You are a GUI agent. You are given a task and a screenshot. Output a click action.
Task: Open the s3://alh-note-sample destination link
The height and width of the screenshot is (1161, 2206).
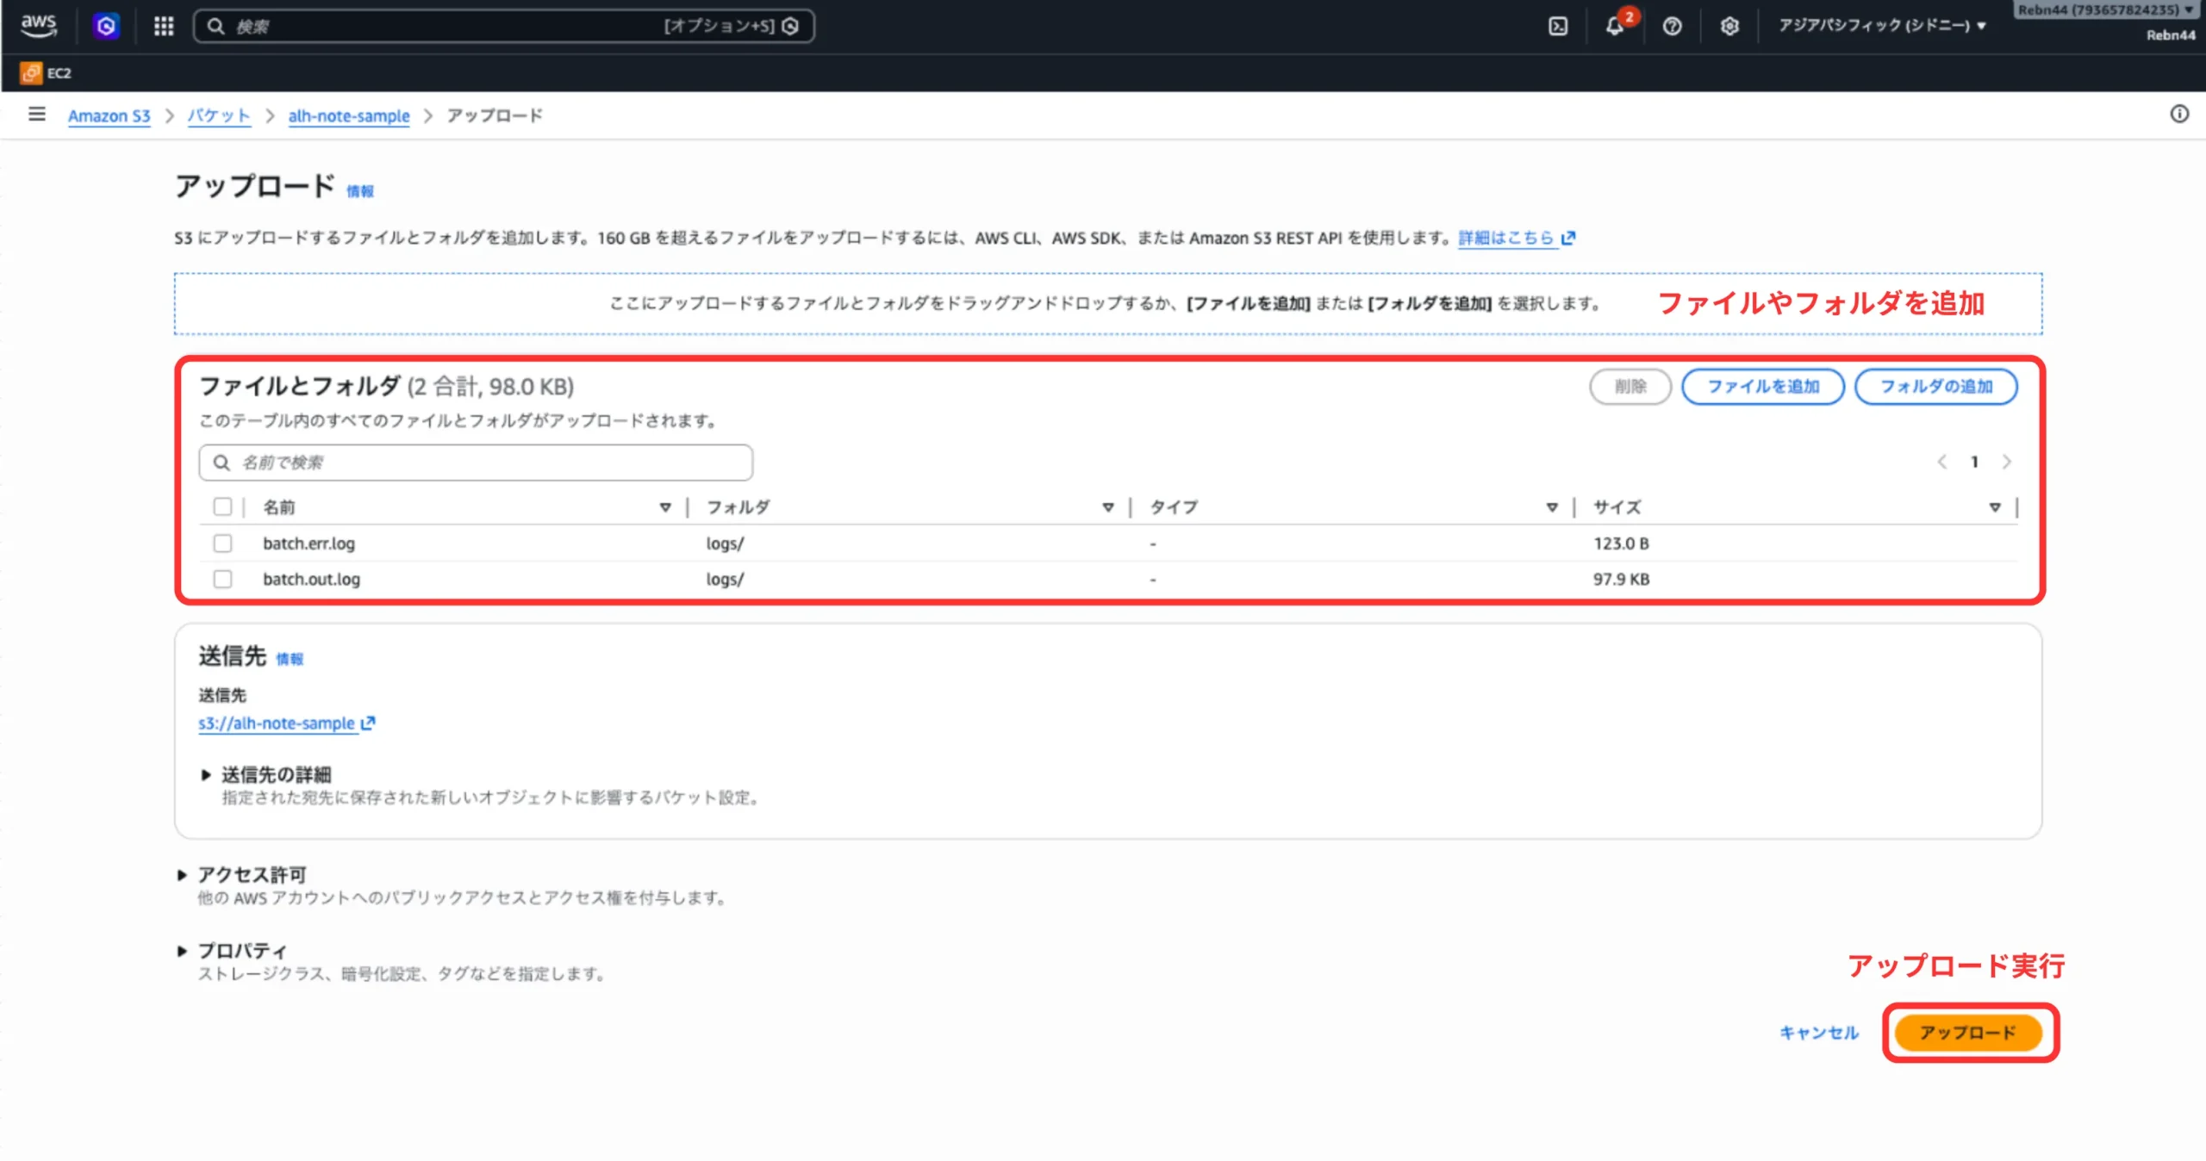pyautogui.click(x=277, y=723)
